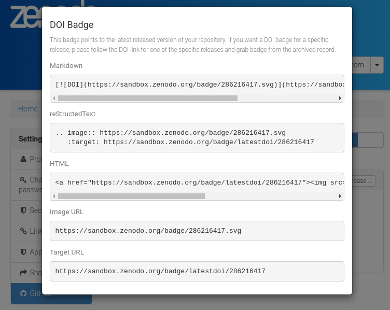Click the Linked accounts chain icon
This screenshot has width=390, height=310.
[x=23, y=231]
